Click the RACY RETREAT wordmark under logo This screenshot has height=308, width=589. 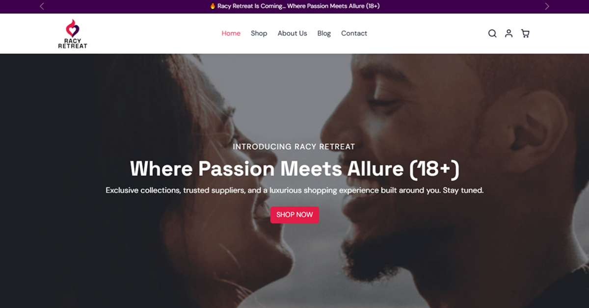tap(73, 43)
